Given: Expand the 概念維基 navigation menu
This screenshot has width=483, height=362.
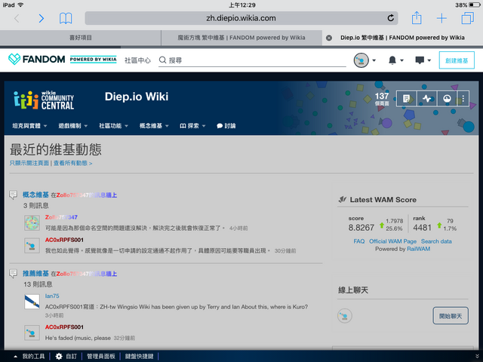Looking at the screenshot, I should 154,126.
